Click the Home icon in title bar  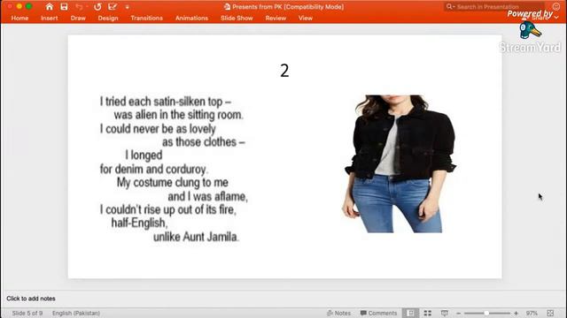click(x=50, y=6)
